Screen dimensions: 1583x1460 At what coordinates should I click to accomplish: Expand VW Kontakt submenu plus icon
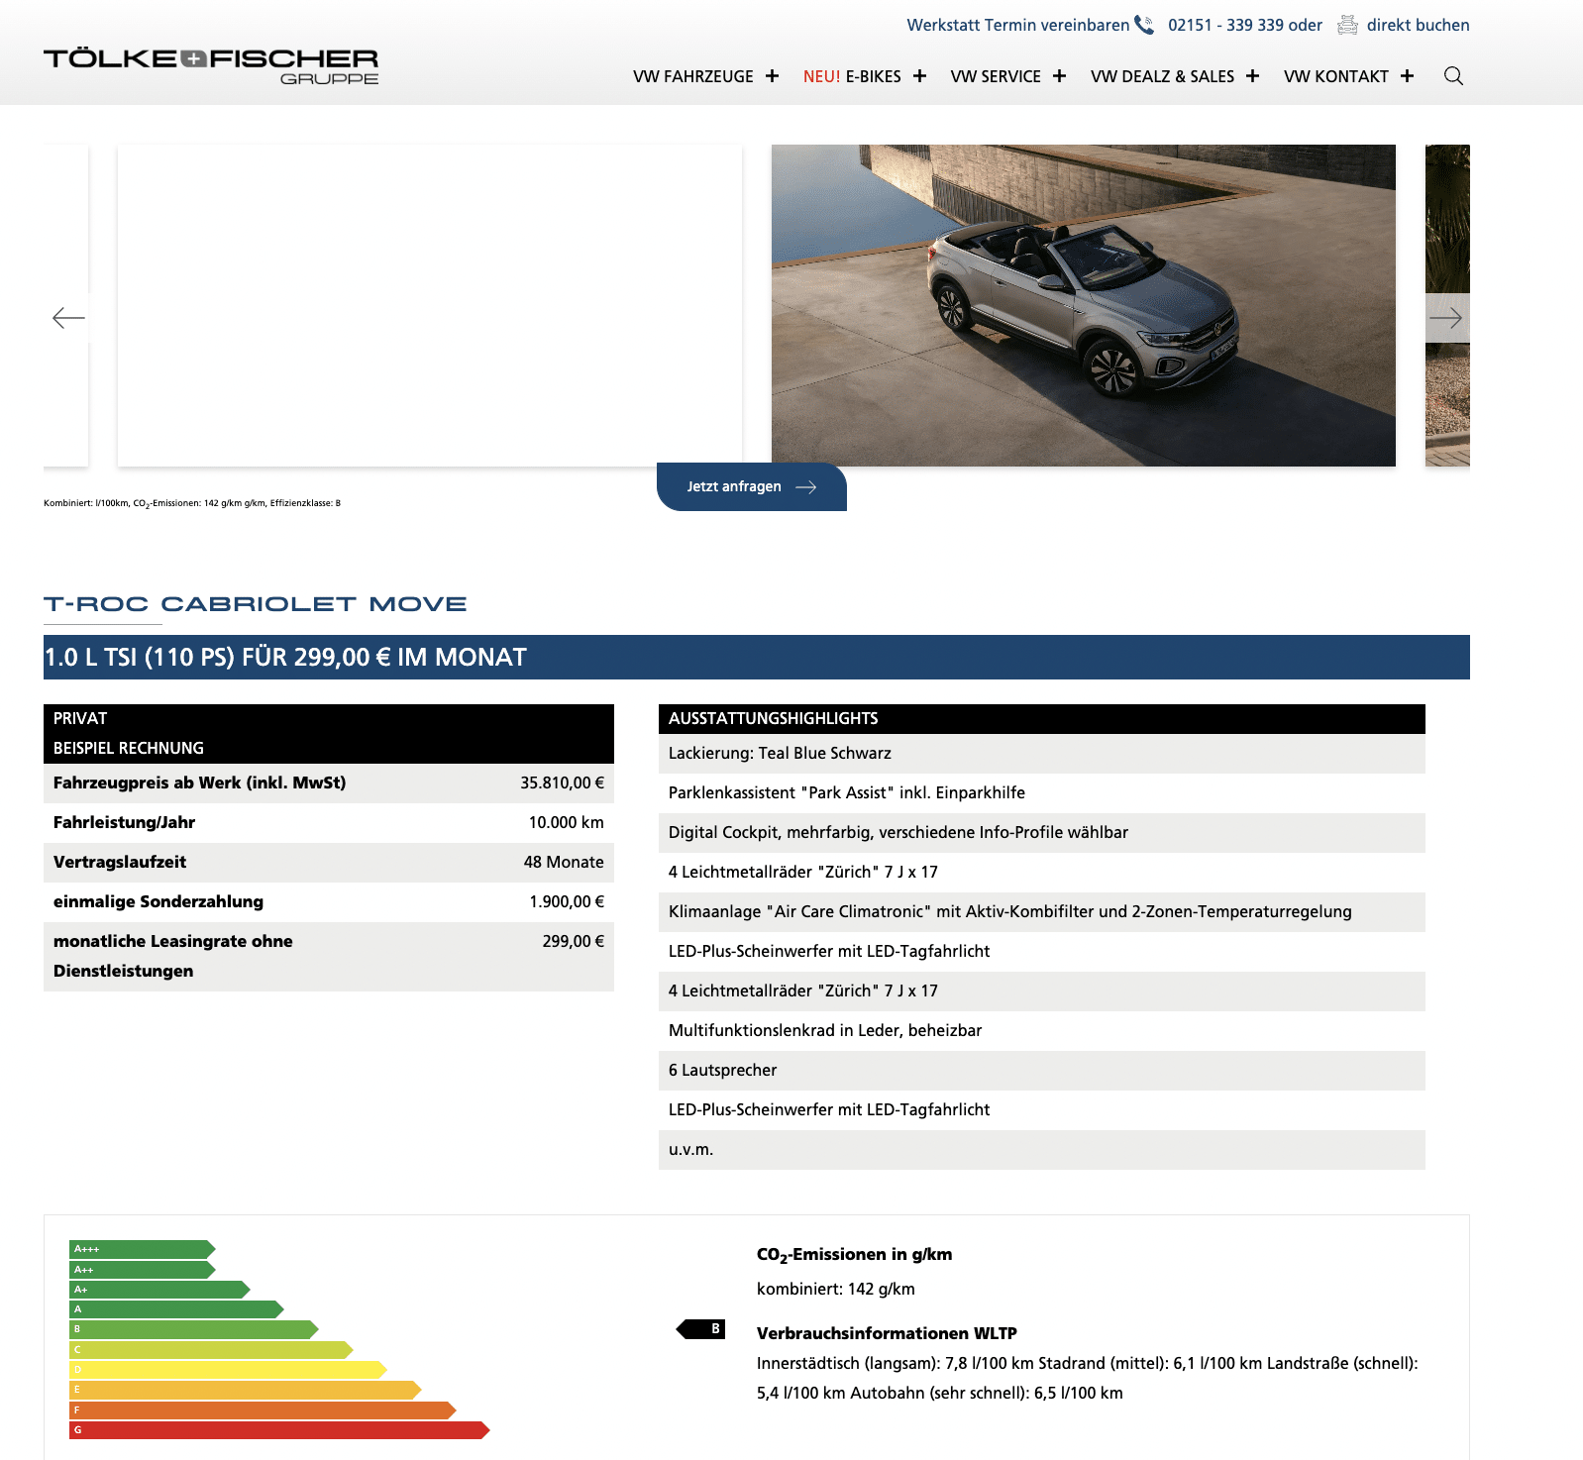click(1407, 76)
